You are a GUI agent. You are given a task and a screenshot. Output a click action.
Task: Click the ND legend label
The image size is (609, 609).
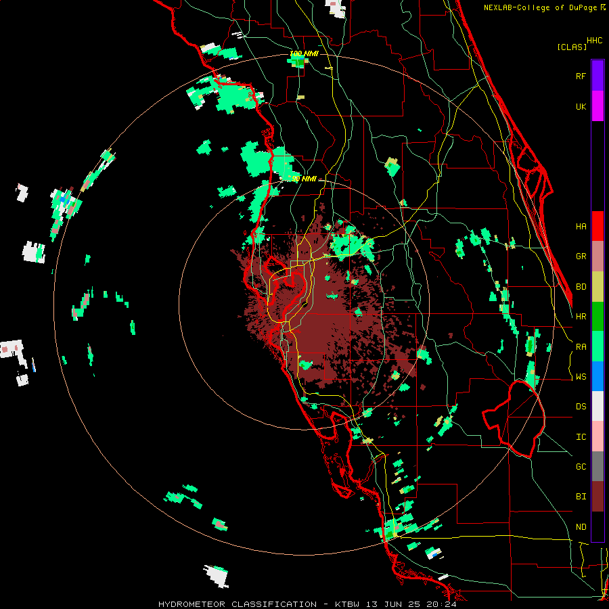pyautogui.click(x=581, y=527)
